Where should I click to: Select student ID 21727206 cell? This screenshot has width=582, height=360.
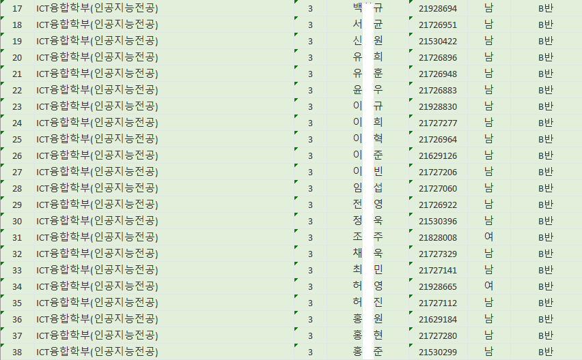pos(437,172)
